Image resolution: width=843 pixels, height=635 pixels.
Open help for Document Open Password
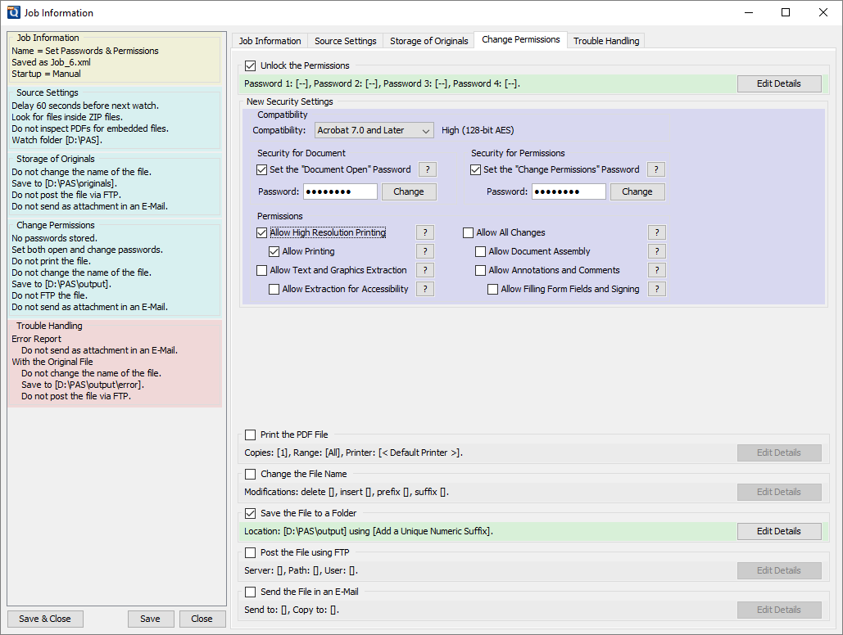[x=427, y=169]
